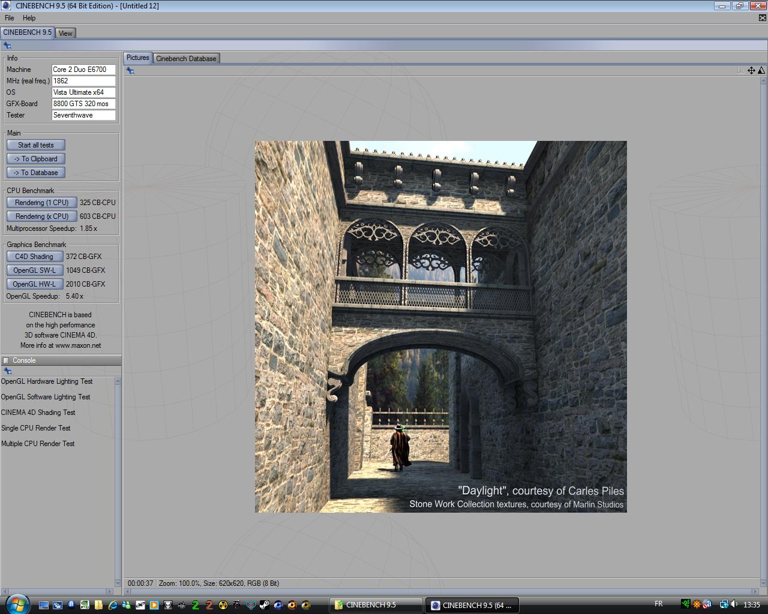The image size is (768, 614).
Task: Click the OpenGL Hardware Lighting Test console line
Action: click(x=47, y=381)
